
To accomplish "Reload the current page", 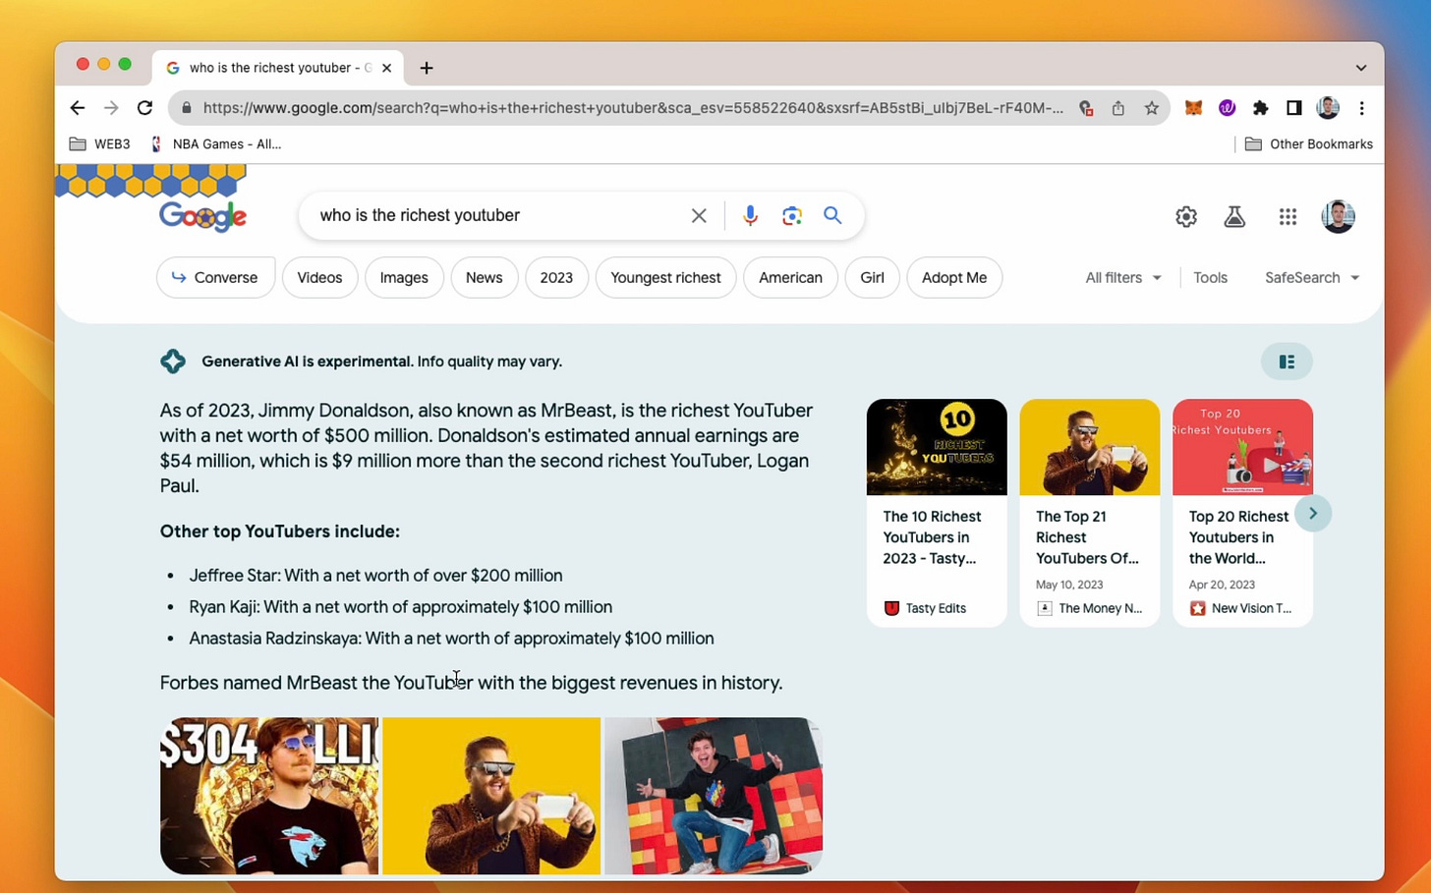I will click(144, 108).
